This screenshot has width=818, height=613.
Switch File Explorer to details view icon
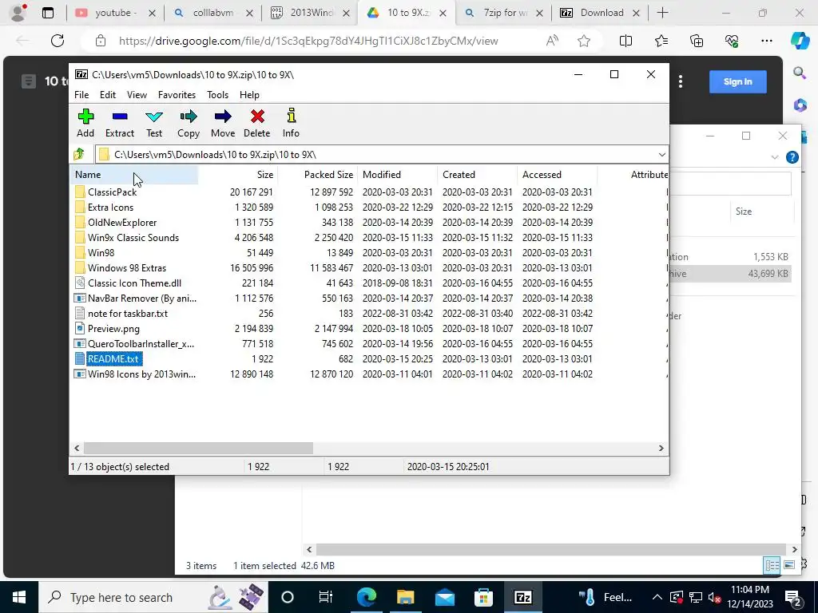(772, 565)
